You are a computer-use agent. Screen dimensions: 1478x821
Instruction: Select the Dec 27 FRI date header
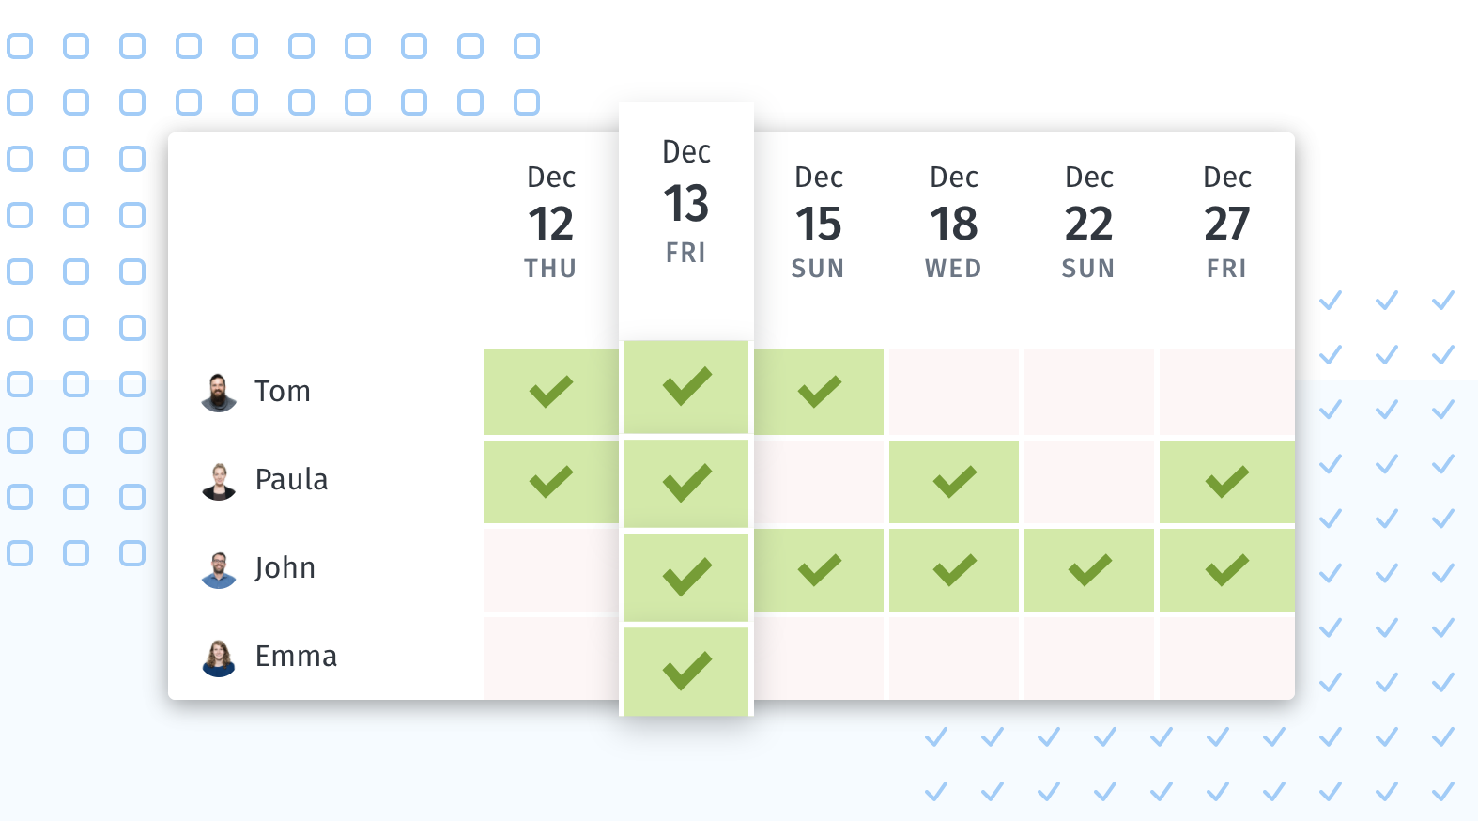coord(1227,223)
